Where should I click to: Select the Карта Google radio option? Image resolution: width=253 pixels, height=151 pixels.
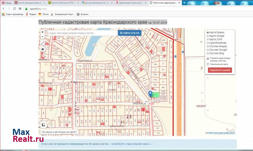(x=207, y=36)
